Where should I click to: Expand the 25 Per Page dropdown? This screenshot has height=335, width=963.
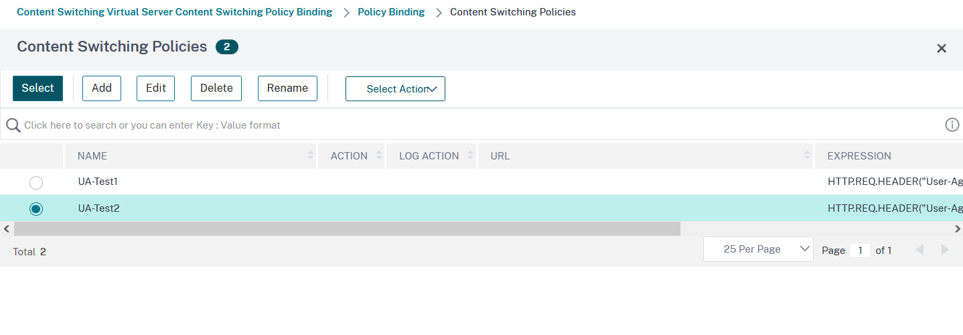(758, 249)
